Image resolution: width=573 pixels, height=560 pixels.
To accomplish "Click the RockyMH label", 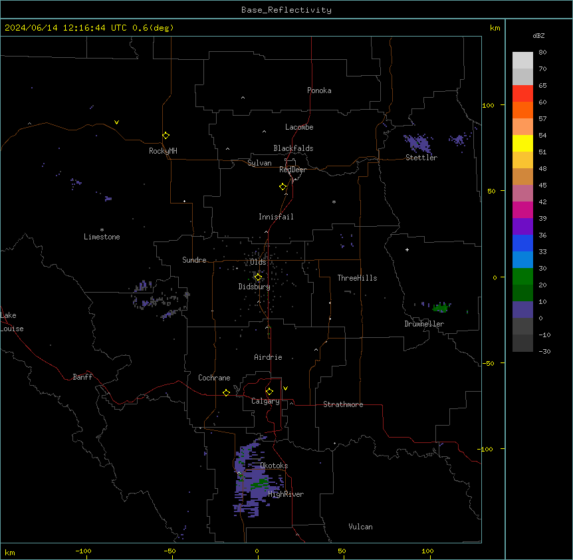I will point(163,151).
